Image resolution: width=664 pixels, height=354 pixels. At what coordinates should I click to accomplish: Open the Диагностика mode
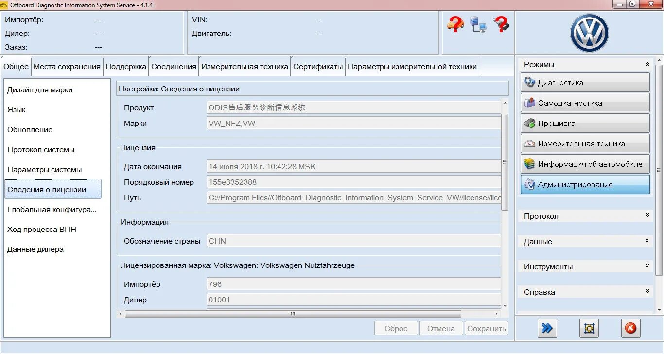click(584, 82)
